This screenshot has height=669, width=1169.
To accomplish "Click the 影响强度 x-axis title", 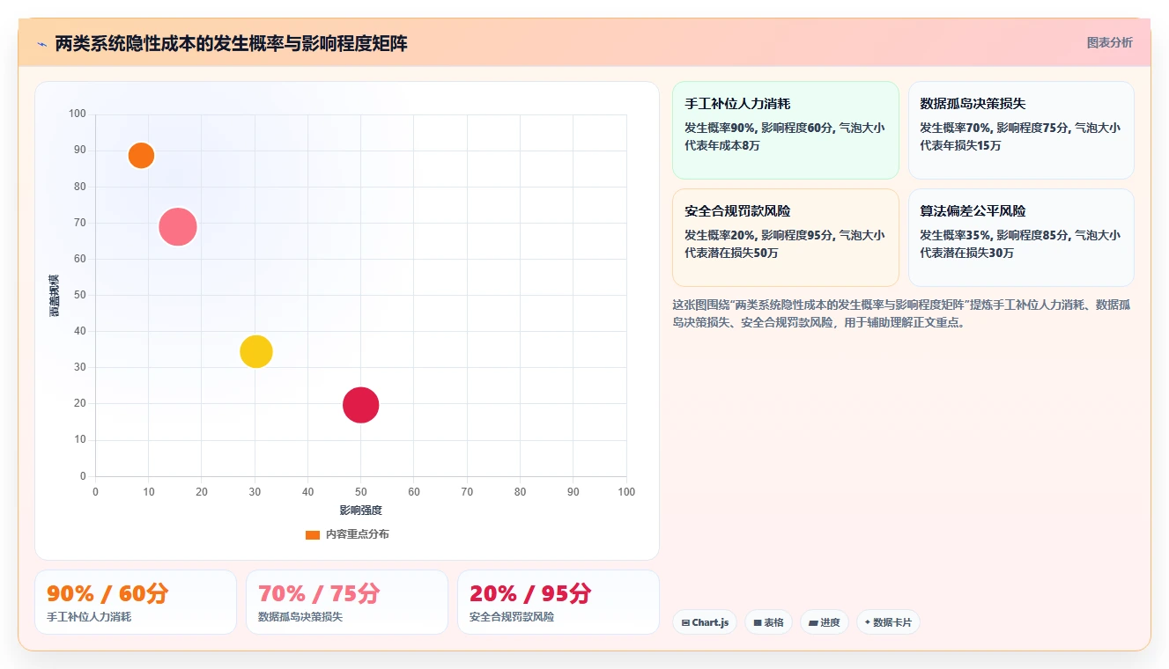I will tap(361, 510).
